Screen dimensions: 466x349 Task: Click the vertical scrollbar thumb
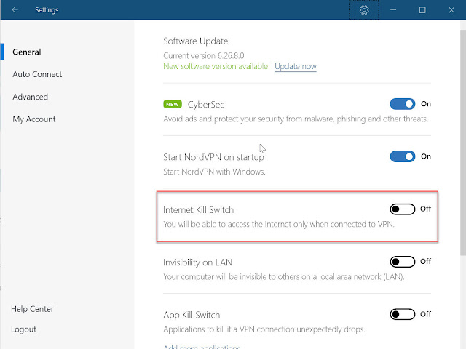pyautogui.click(x=463, y=143)
